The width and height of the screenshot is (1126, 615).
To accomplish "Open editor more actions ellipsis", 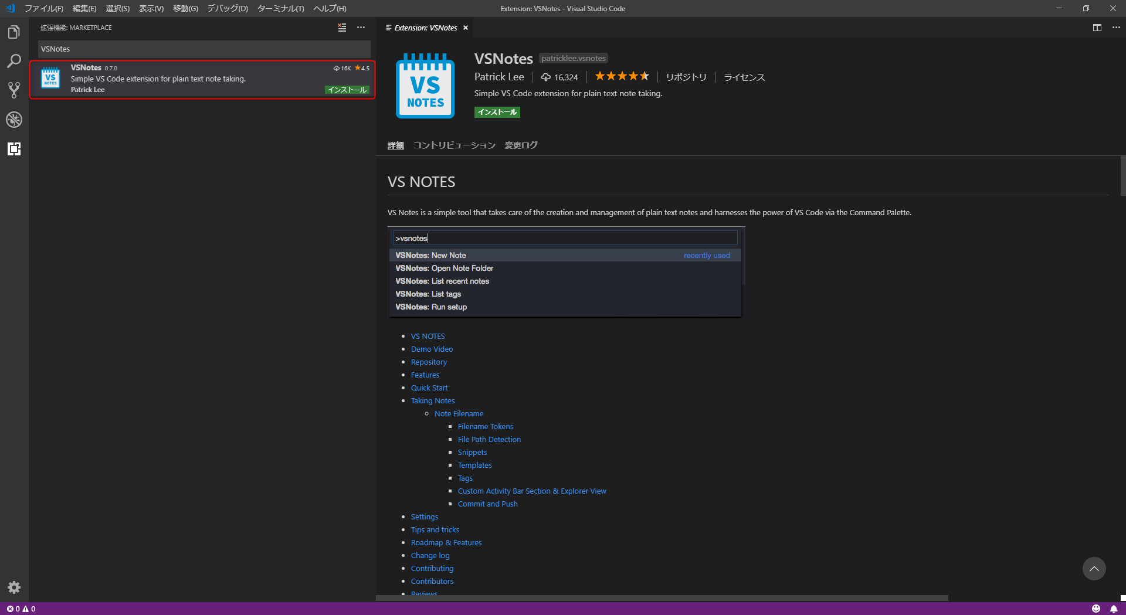I will [1116, 28].
